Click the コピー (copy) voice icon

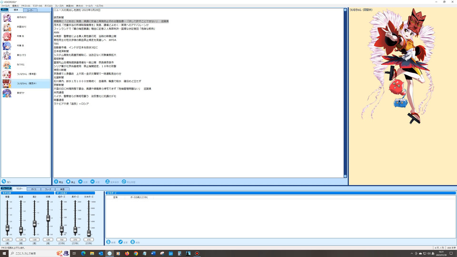(4, 181)
